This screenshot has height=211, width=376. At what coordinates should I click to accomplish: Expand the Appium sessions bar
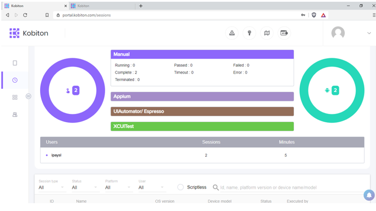pos(202,97)
